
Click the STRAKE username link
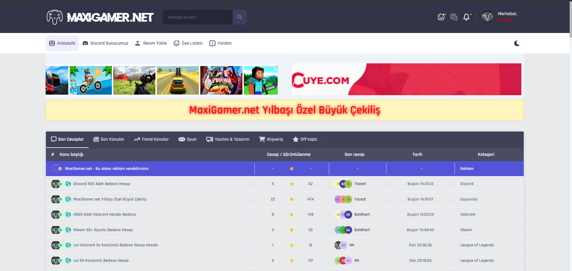505,20
